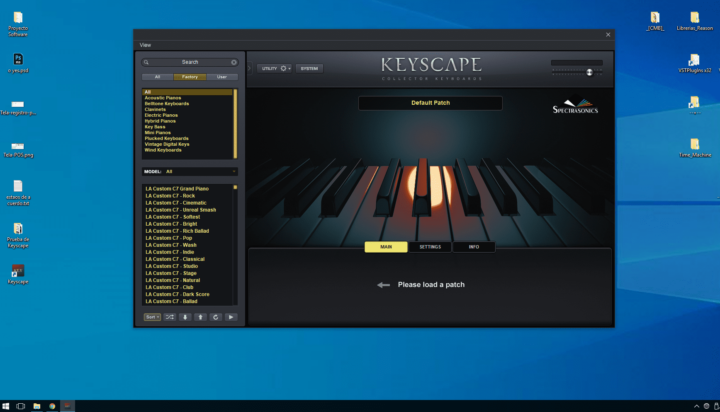Load the next patch with down arrow
Image resolution: width=720 pixels, height=412 pixels.
point(185,317)
